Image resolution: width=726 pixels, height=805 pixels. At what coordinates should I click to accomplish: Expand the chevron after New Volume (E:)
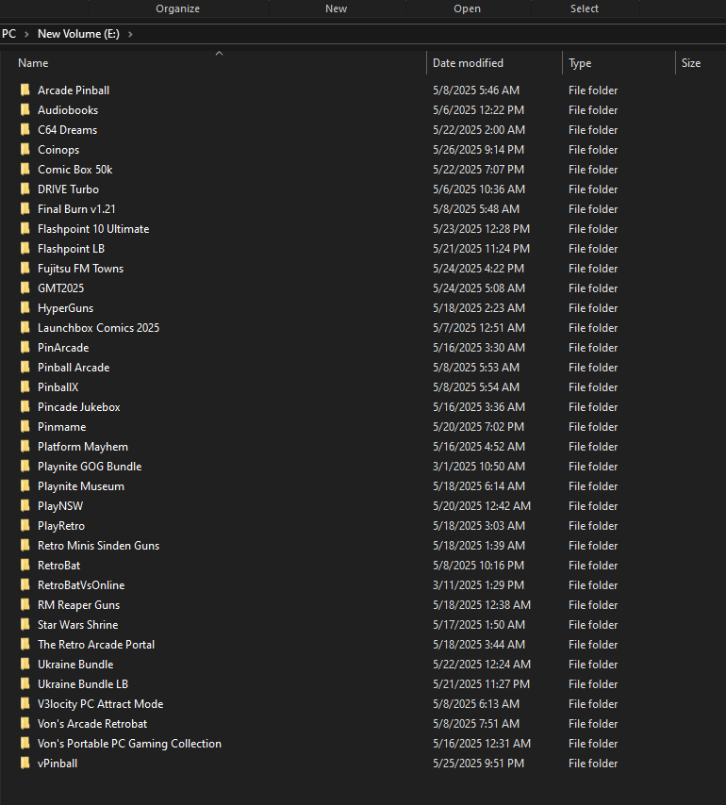coord(130,34)
